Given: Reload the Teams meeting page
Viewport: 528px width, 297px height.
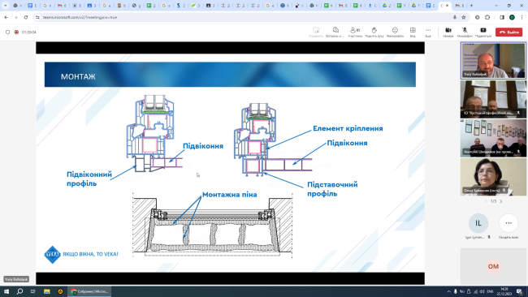Looking at the screenshot, I should [26, 17].
